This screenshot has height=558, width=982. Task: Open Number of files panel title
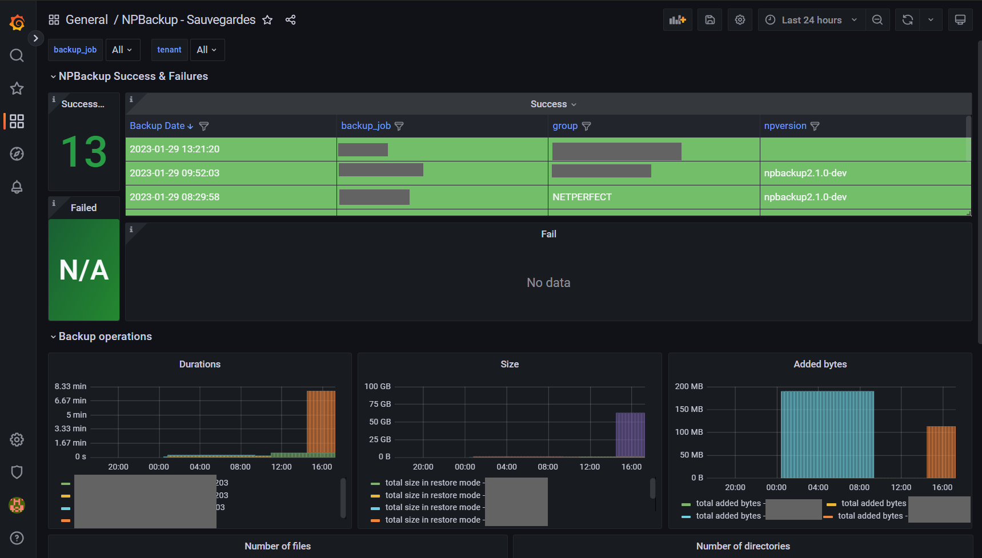[x=278, y=546]
